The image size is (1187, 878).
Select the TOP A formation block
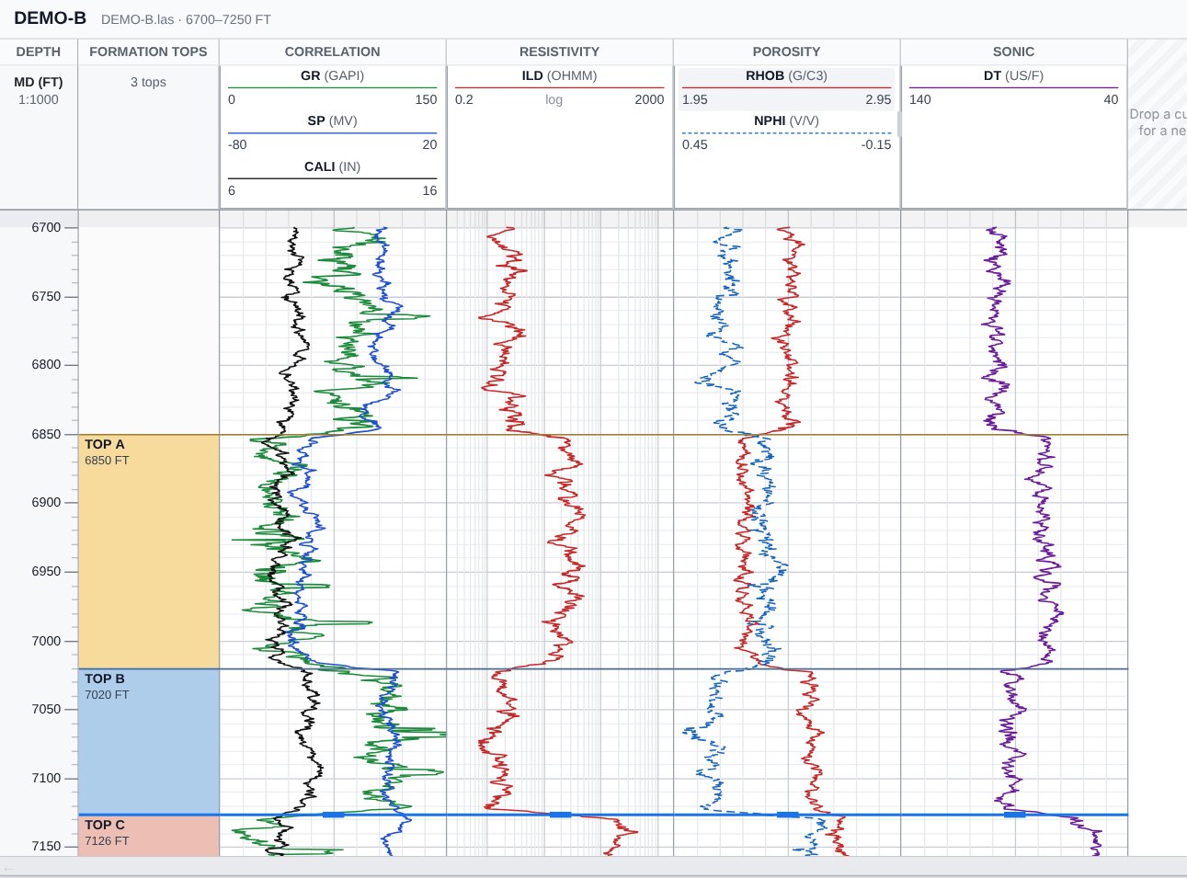pyautogui.click(x=148, y=552)
